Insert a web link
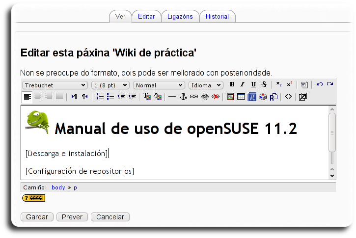Viewport: 356px width, 238px height. point(193,97)
